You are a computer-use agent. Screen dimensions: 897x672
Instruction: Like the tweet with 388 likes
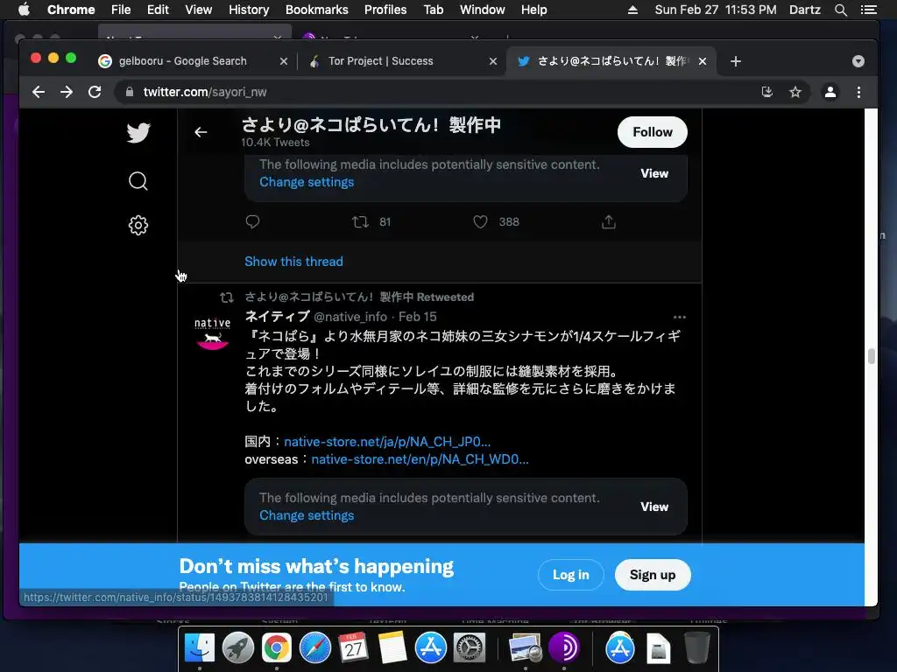coord(480,221)
